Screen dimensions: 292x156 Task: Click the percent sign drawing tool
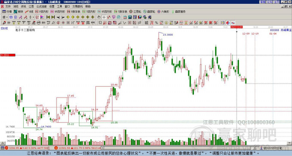156,23
